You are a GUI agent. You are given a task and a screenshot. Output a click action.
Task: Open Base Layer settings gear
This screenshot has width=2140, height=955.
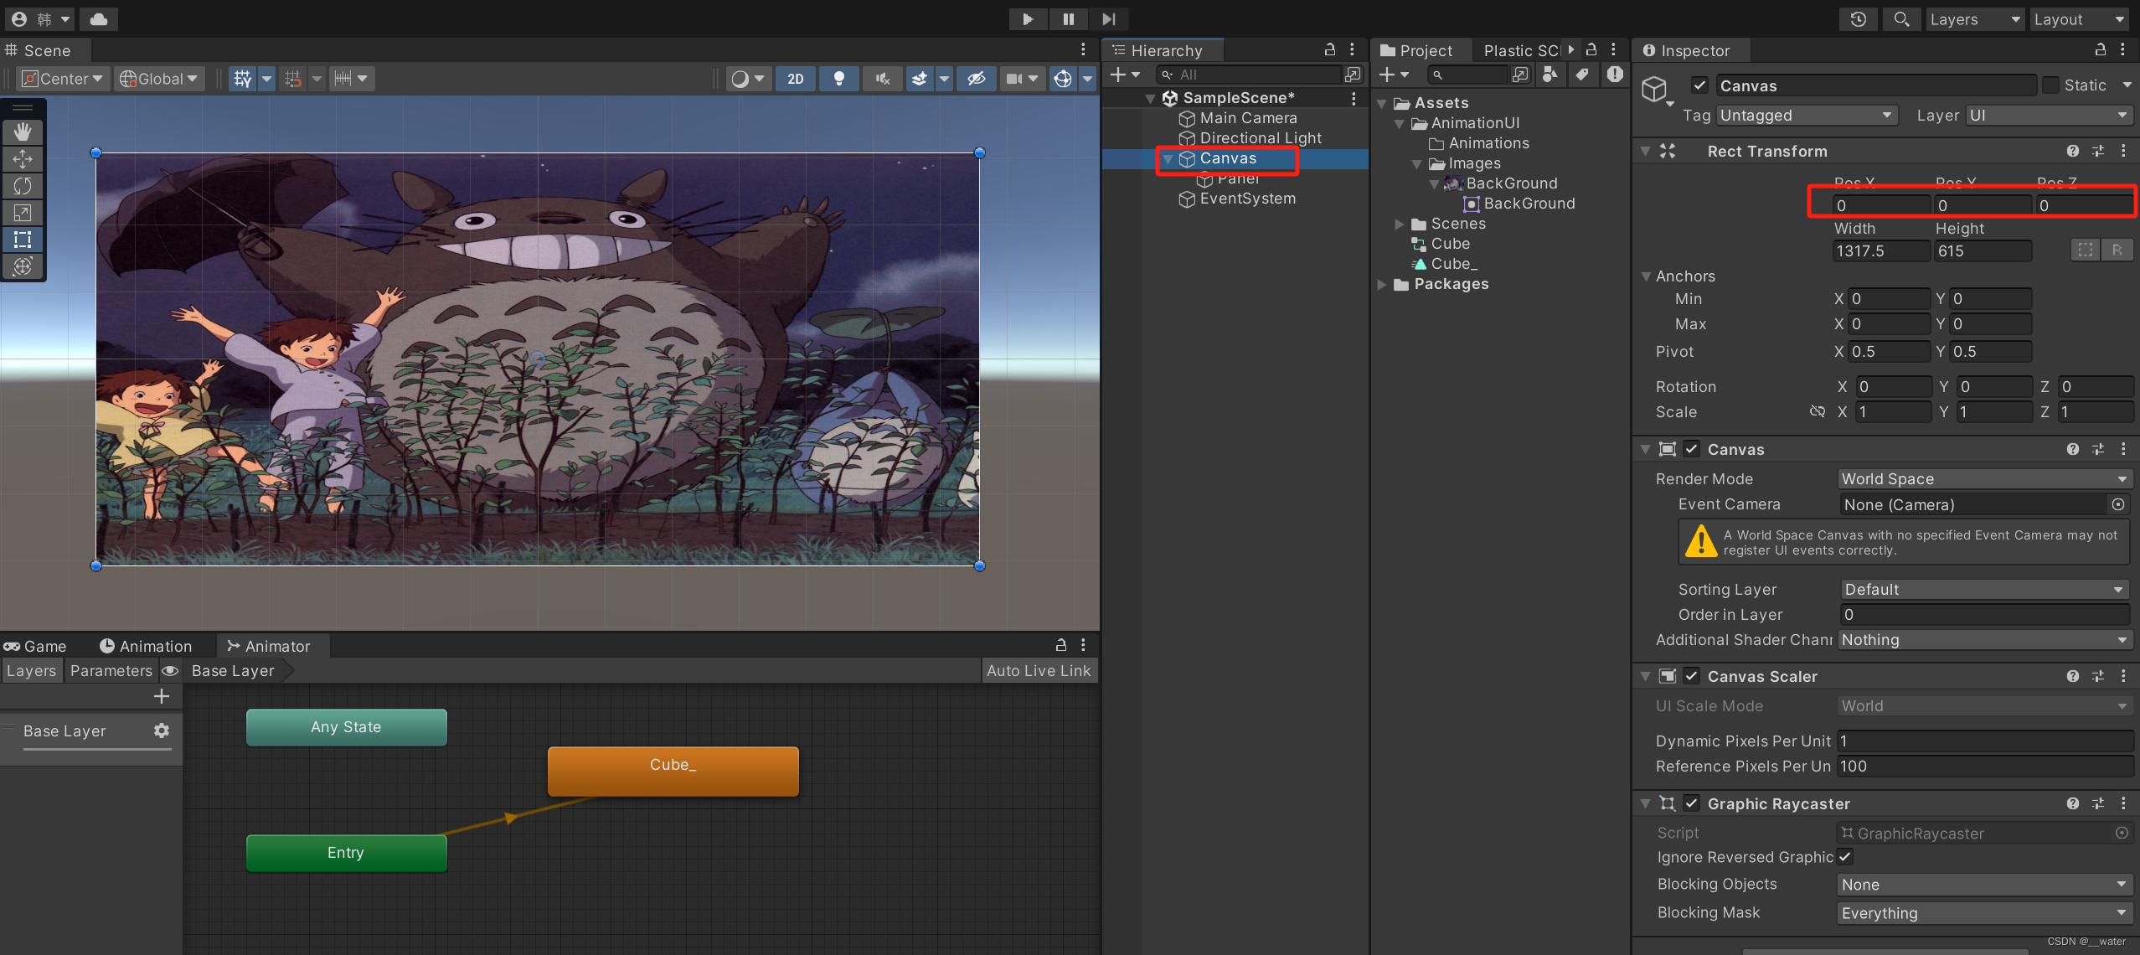162,730
